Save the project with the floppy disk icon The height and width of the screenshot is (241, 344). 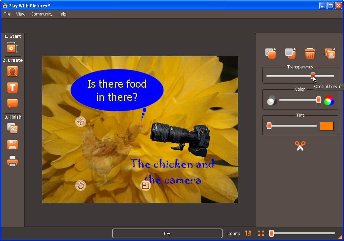click(x=12, y=145)
